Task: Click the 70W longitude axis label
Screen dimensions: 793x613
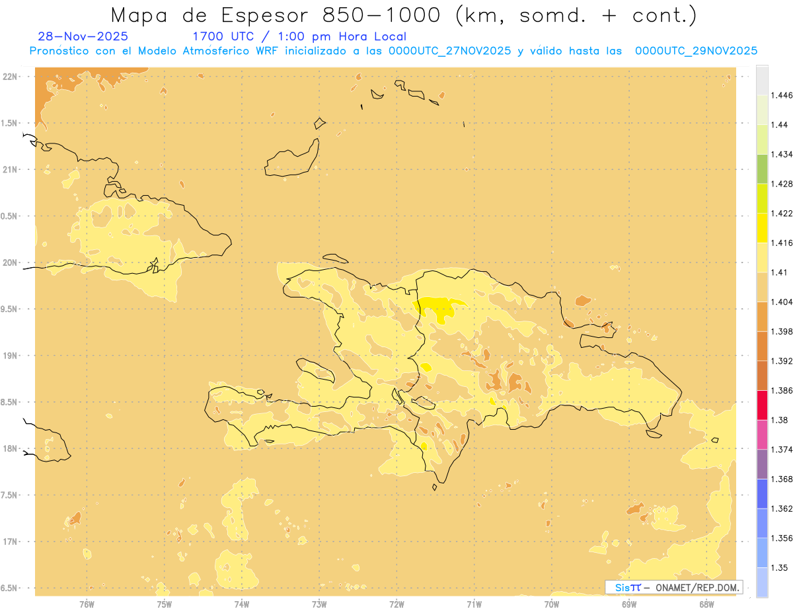Action: (x=551, y=604)
